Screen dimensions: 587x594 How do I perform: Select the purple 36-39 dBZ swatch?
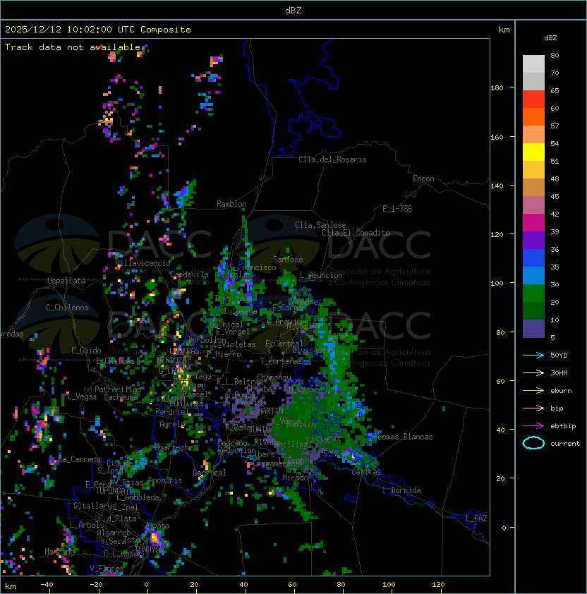pyautogui.click(x=533, y=241)
